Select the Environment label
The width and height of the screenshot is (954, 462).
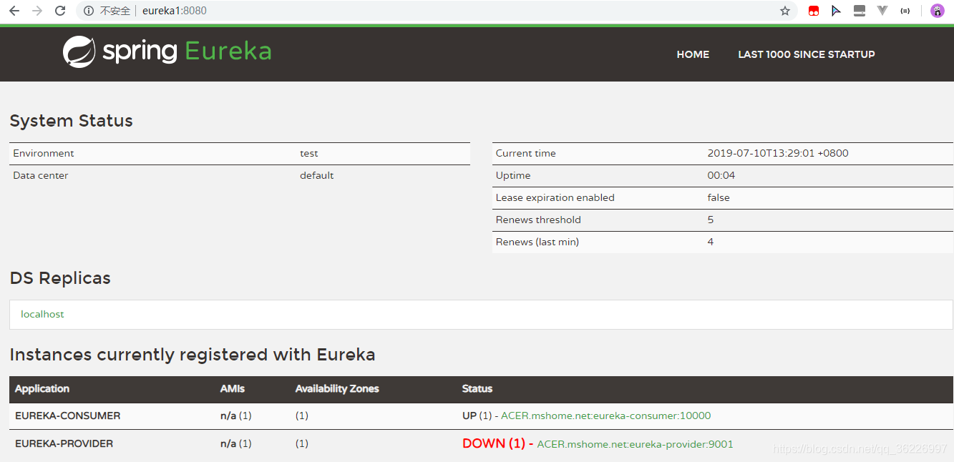coord(44,153)
